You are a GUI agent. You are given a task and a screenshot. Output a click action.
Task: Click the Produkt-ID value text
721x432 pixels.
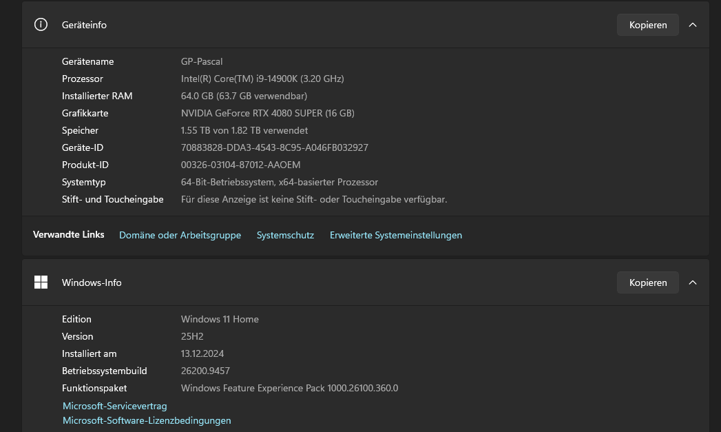[x=240, y=165]
